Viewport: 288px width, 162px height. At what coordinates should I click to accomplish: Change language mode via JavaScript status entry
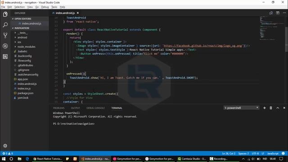tap(273, 153)
